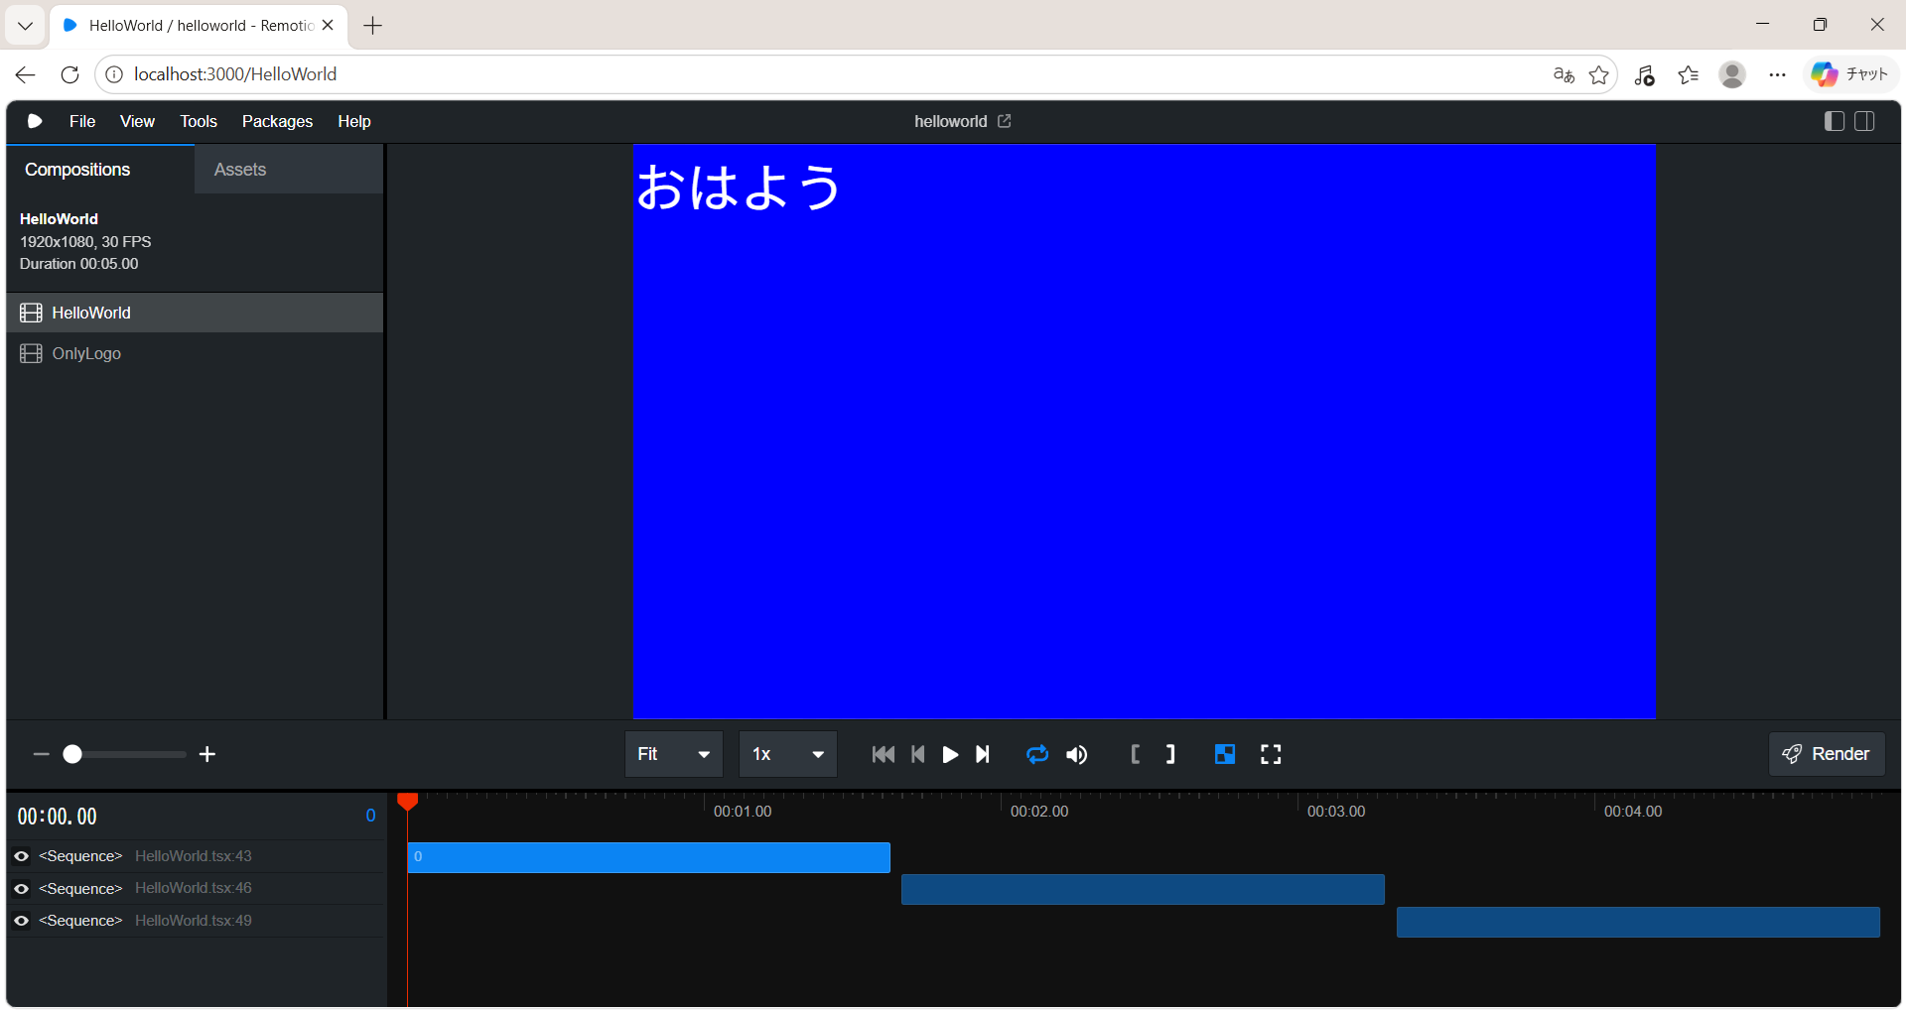Step forward one frame
The image size is (1906, 1012).
983,755
